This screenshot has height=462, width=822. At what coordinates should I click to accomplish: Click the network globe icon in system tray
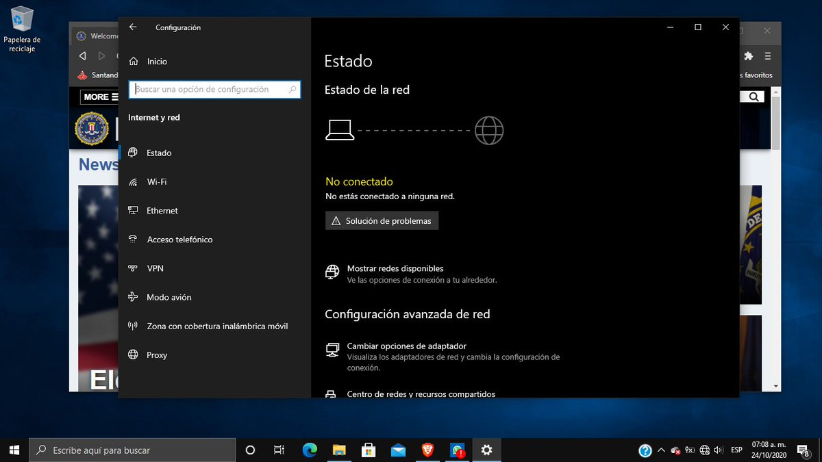tap(705, 450)
